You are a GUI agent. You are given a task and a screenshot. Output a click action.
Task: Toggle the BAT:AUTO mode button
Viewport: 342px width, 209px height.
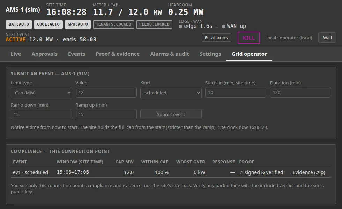coord(19,24)
